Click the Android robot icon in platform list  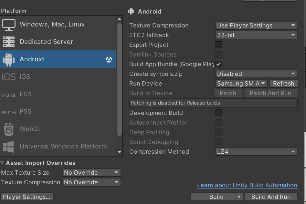[x=9, y=59]
